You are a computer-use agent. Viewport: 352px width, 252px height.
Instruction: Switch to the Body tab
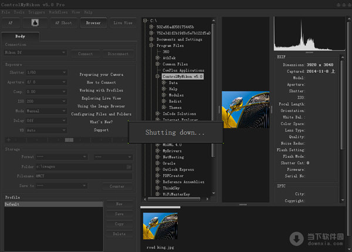[x=20, y=36]
